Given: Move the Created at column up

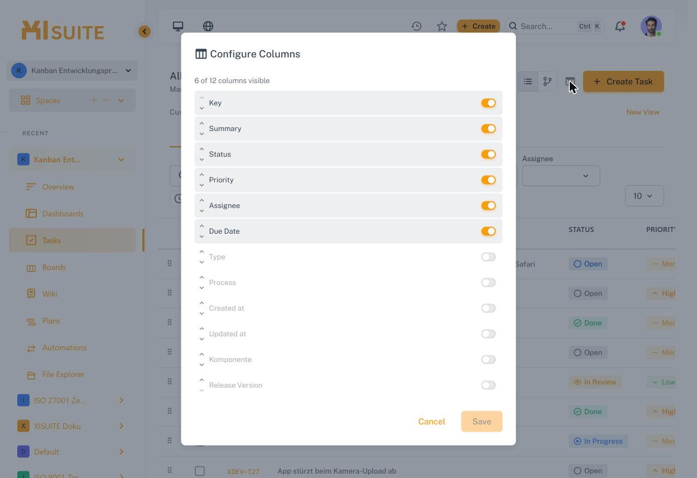Looking at the screenshot, I should click(202, 303).
